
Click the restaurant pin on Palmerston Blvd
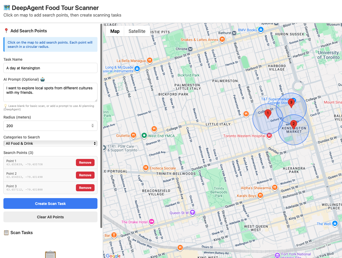pyautogui.click(x=246, y=114)
